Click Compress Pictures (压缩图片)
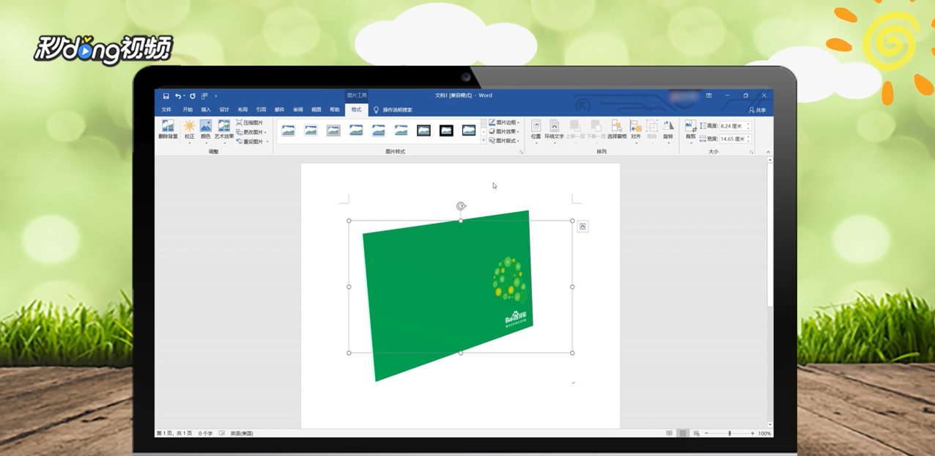This screenshot has height=456, width=935. [x=250, y=123]
